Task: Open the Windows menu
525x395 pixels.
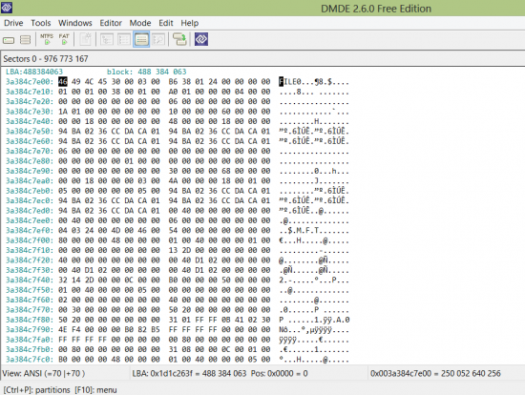Action: (75, 23)
